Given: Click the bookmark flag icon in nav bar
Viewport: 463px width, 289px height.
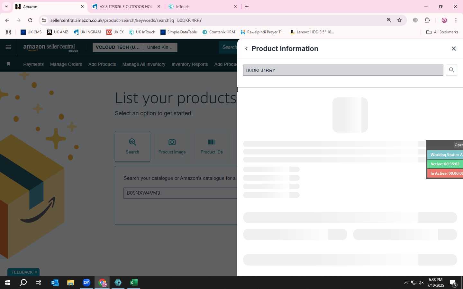Looking at the screenshot, I should tap(9, 64).
